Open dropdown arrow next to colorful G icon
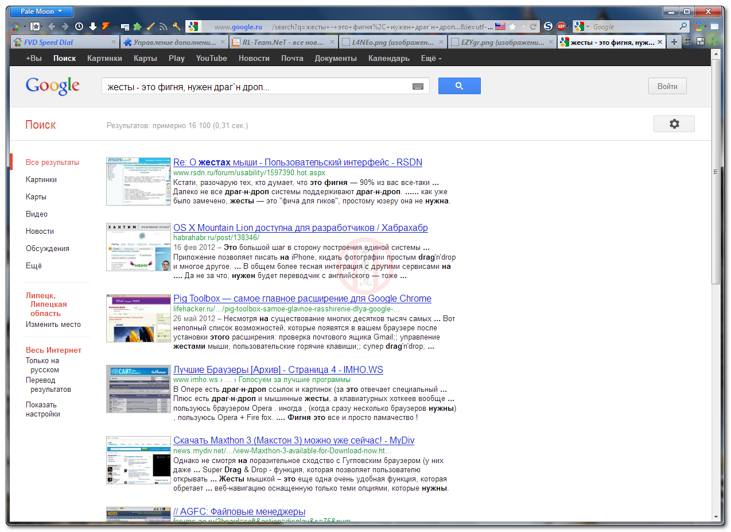Image resolution: width=731 pixels, height=532 pixels. 706,26
